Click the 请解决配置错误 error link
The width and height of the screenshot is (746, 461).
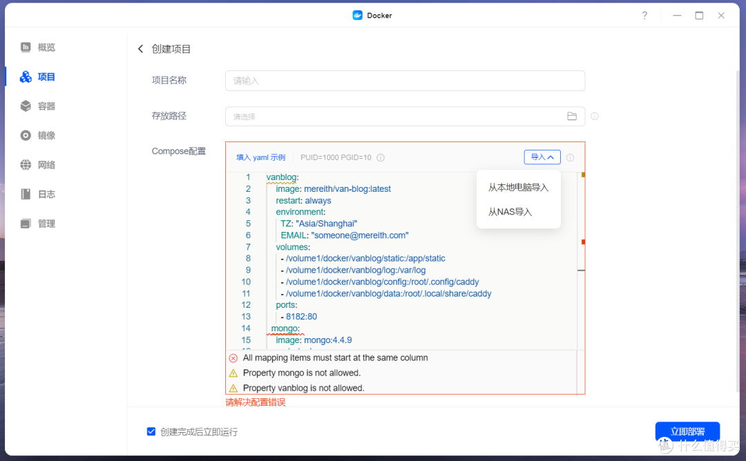click(x=255, y=402)
